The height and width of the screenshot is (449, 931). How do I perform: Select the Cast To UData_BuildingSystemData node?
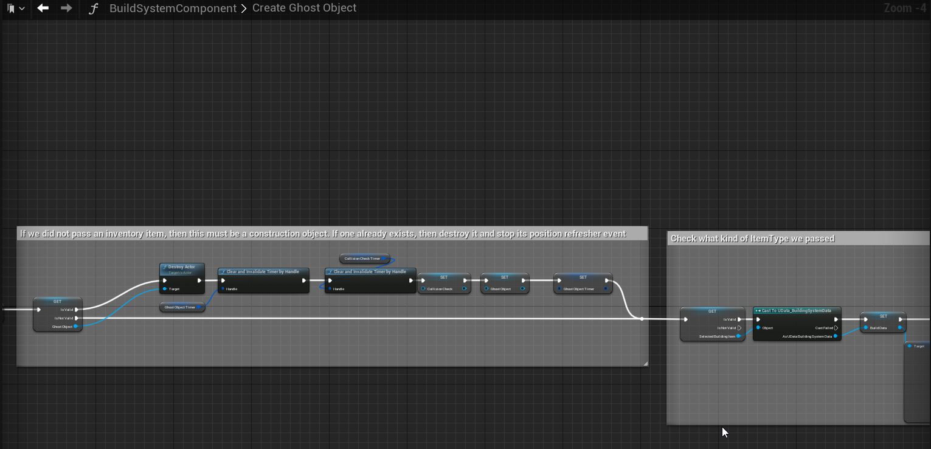tap(797, 311)
